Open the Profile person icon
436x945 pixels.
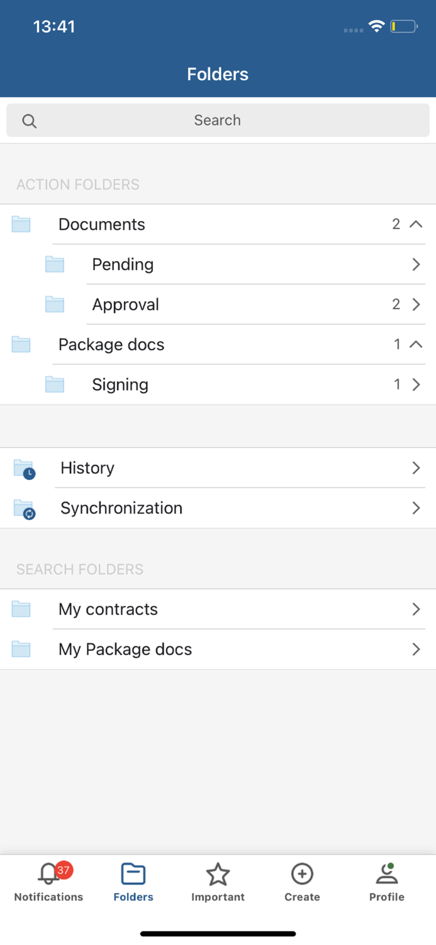(x=386, y=874)
